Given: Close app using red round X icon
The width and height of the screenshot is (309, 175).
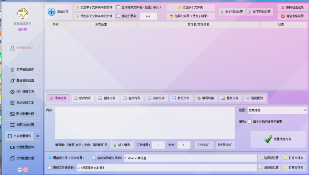Looking at the screenshot, I should click(x=26, y=169).
